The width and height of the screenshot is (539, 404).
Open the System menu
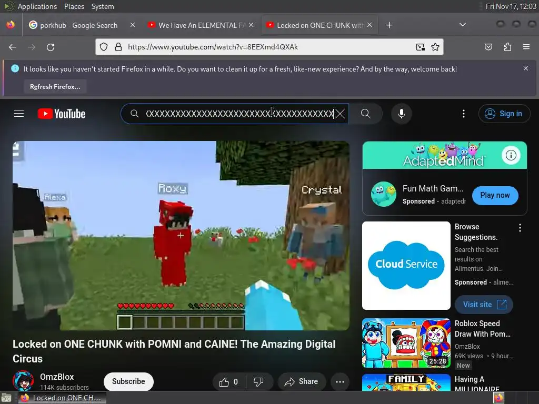click(x=103, y=6)
